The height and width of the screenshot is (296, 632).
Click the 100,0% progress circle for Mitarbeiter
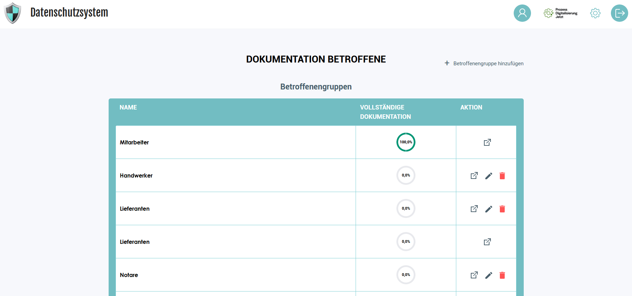coord(406,142)
